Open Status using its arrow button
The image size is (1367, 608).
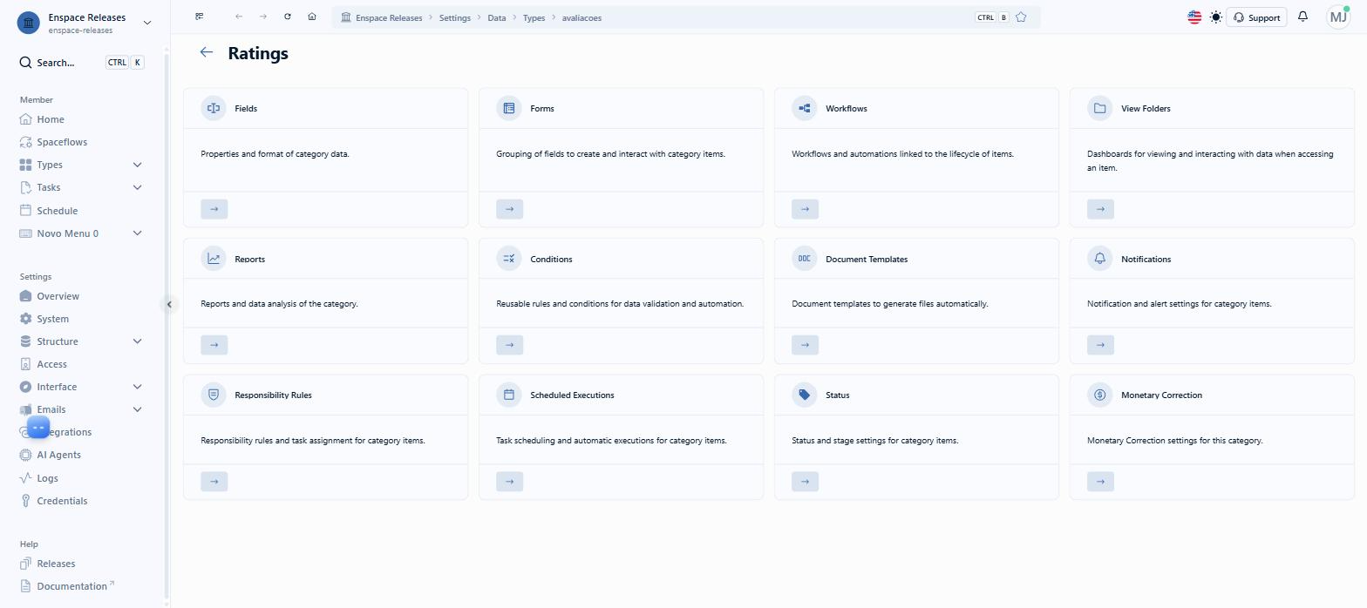(806, 482)
